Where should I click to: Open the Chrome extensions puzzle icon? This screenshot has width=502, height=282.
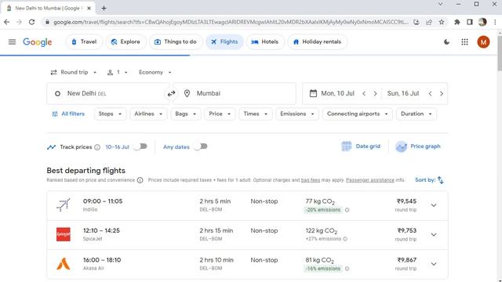tap(457, 22)
